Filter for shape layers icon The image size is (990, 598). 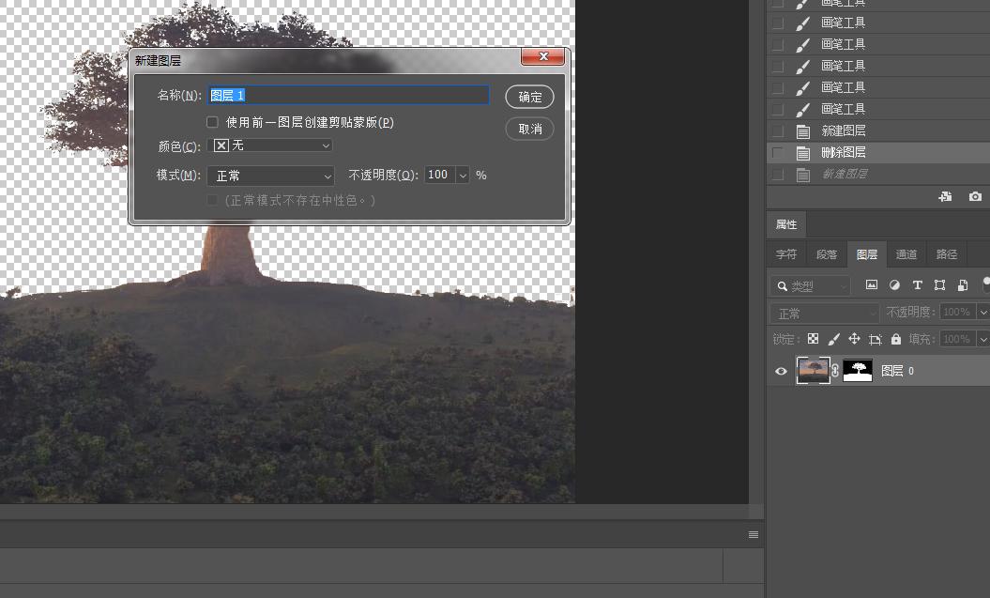pos(939,284)
